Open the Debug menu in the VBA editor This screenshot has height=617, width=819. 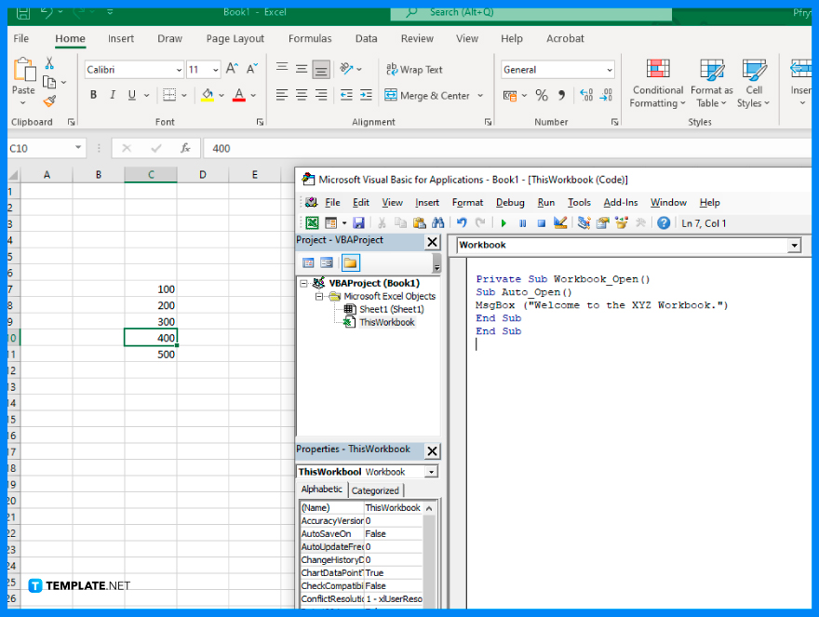click(510, 202)
